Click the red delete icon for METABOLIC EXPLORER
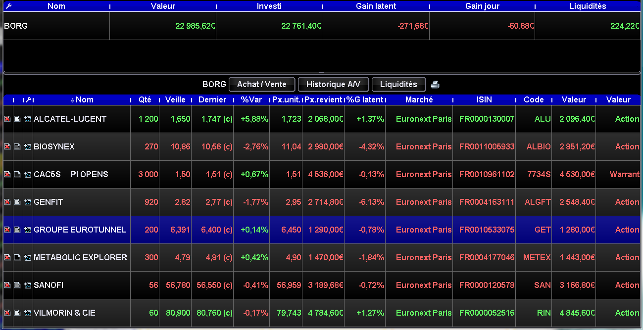Viewport: 643px width, 330px height. click(x=7, y=258)
